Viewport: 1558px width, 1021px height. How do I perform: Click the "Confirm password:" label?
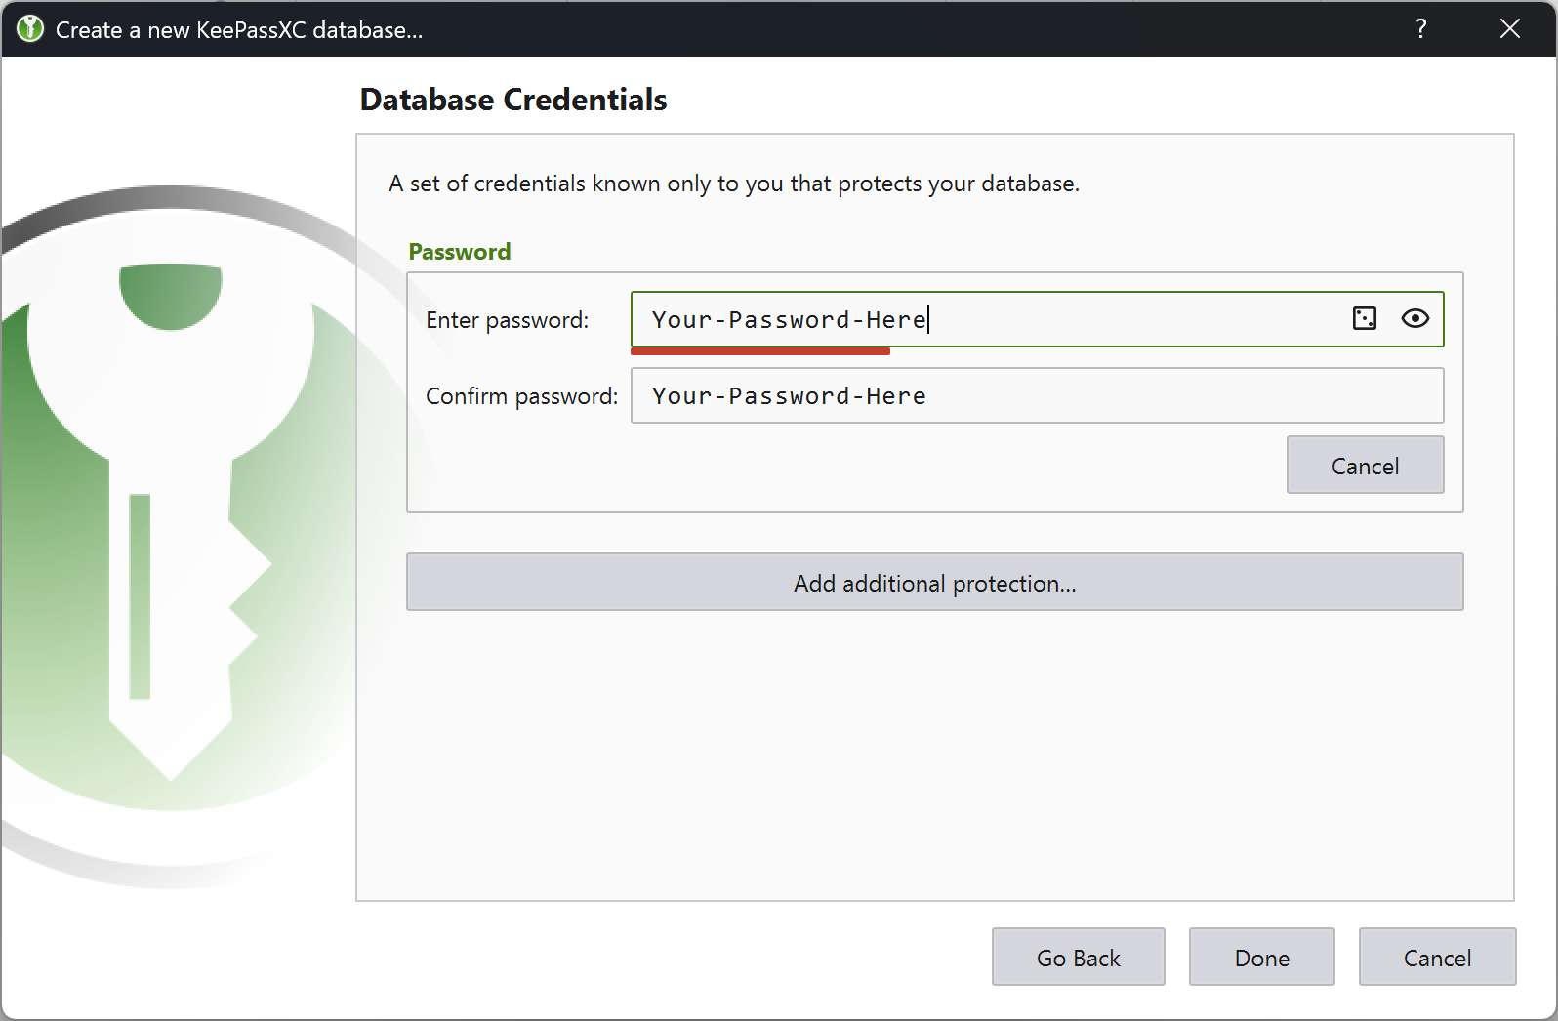tap(521, 396)
